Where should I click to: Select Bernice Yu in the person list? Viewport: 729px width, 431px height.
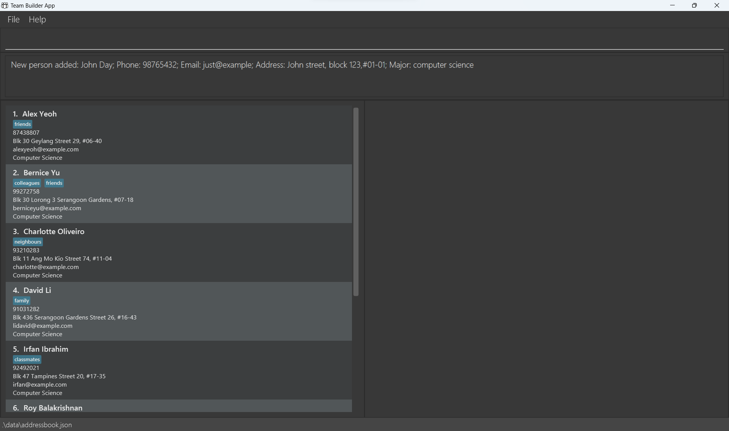[178, 194]
